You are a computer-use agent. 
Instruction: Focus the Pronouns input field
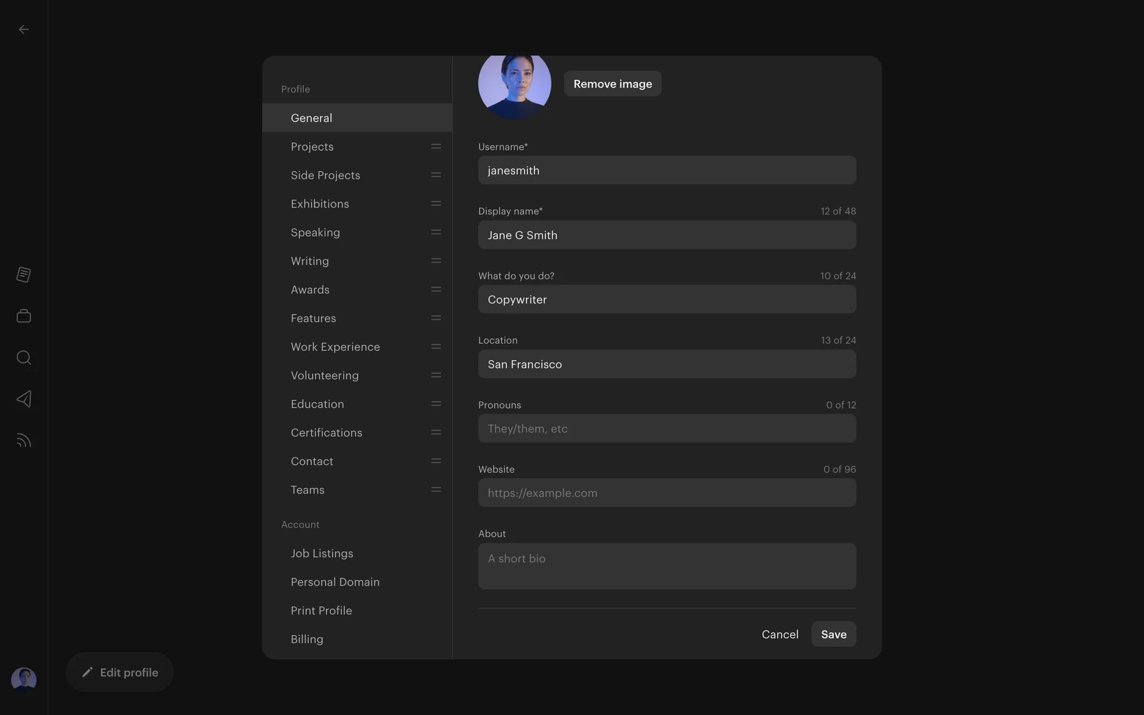pyautogui.click(x=667, y=428)
